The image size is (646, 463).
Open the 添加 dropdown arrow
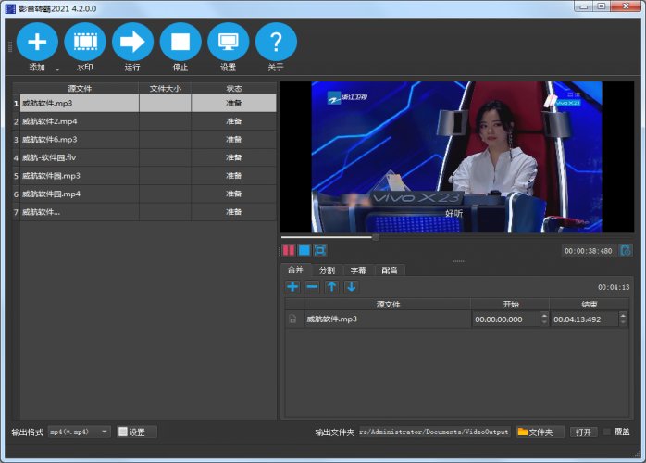(x=57, y=69)
